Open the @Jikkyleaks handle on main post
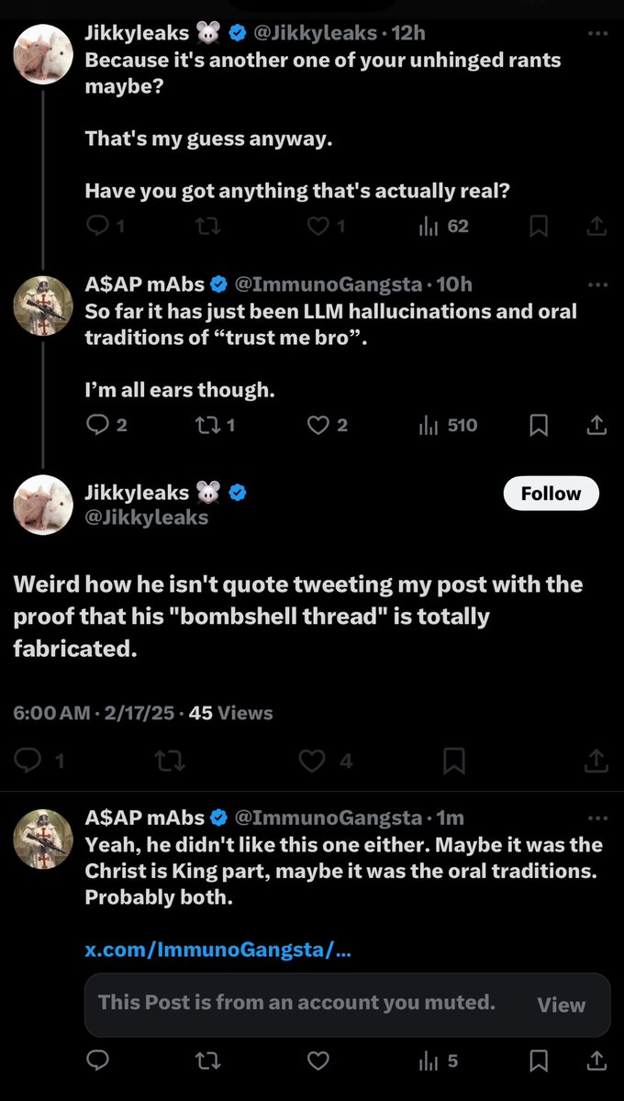The width and height of the screenshot is (624, 1101). [147, 517]
